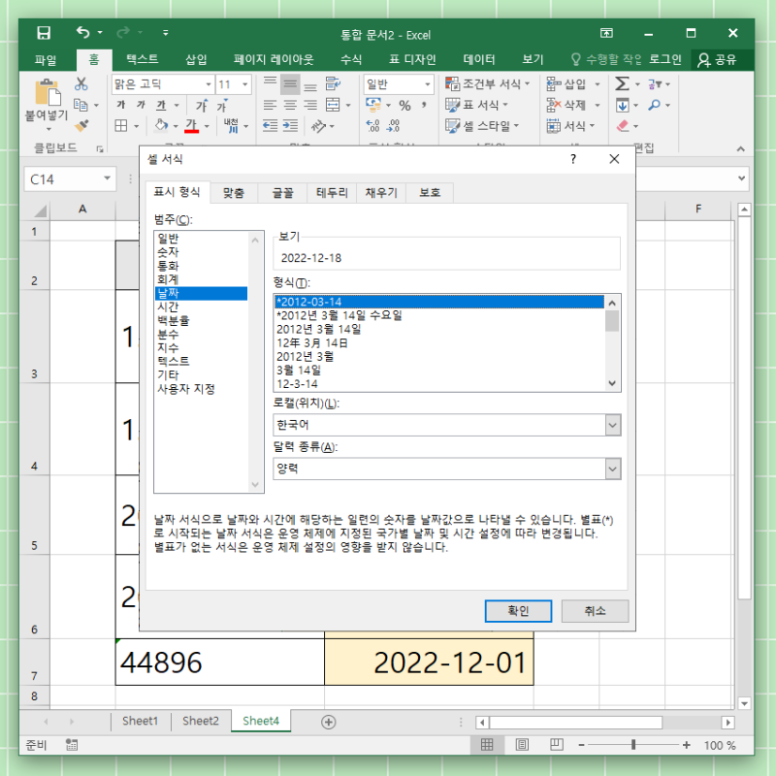Click the new sheet plus icon
The image size is (776, 776).
pyautogui.click(x=329, y=722)
